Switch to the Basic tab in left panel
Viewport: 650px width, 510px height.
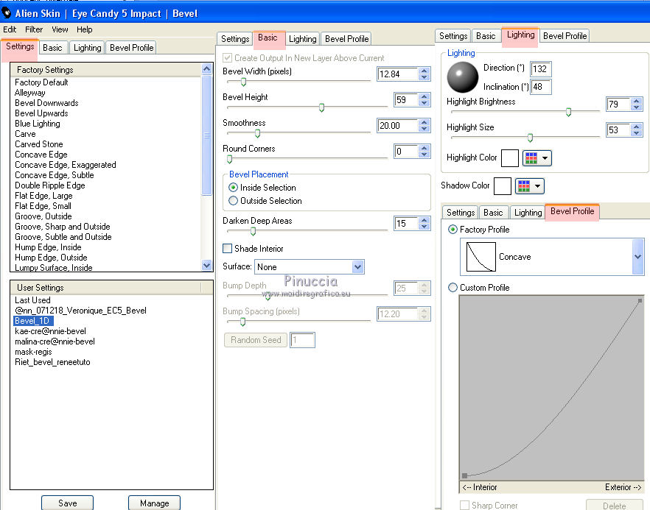(x=52, y=48)
